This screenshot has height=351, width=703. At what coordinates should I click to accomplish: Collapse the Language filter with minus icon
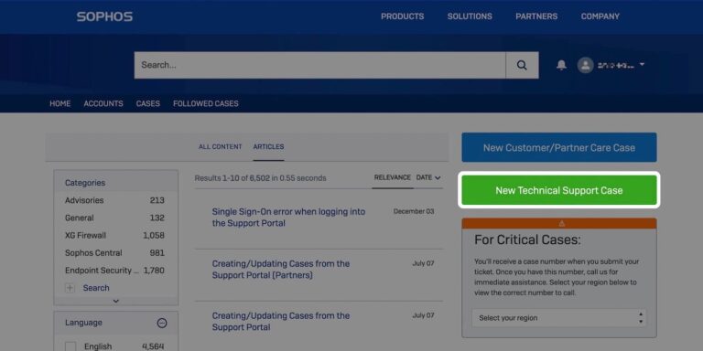coord(162,323)
